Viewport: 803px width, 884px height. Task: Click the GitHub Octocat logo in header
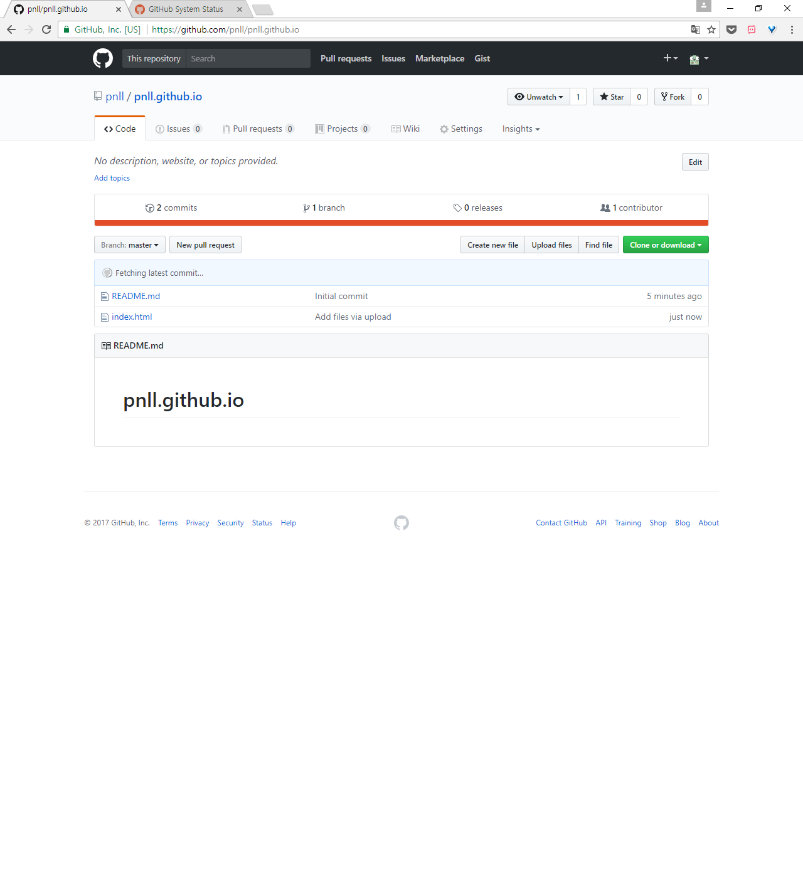click(103, 58)
